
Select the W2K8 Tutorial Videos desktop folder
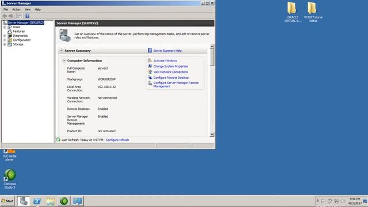click(313, 12)
